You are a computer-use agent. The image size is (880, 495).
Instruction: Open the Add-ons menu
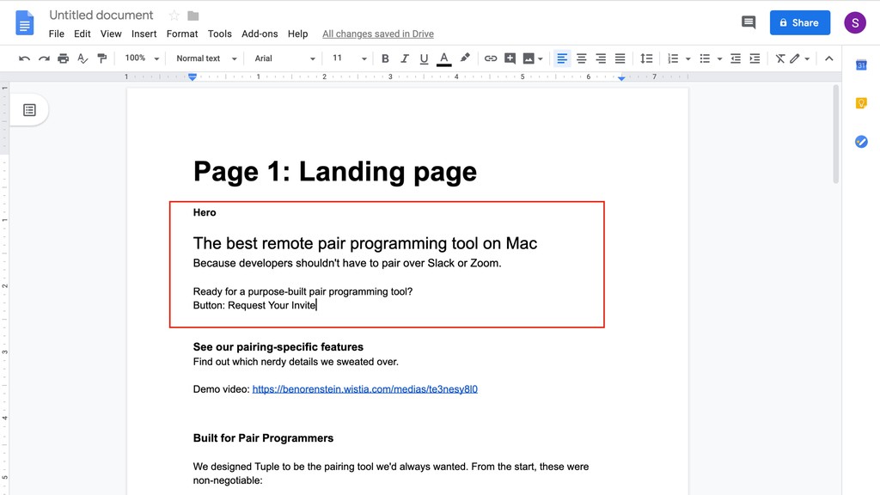260,34
